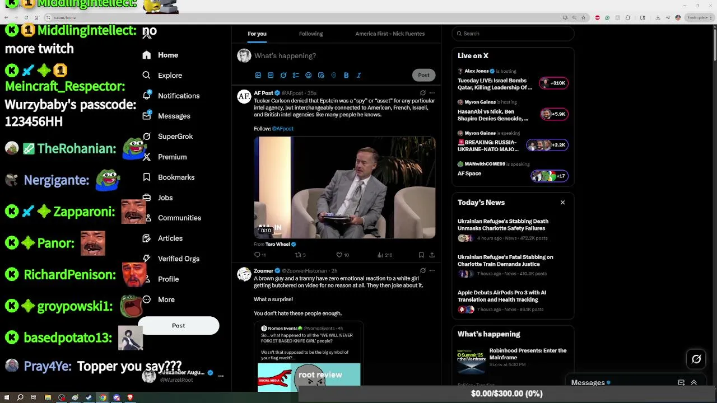717x403 pixels.
Task: Bookmark the AF Post tweet
Action: (x=421, y=255)
